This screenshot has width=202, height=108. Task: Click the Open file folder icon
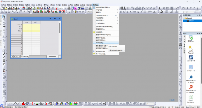tap(38, 8)
